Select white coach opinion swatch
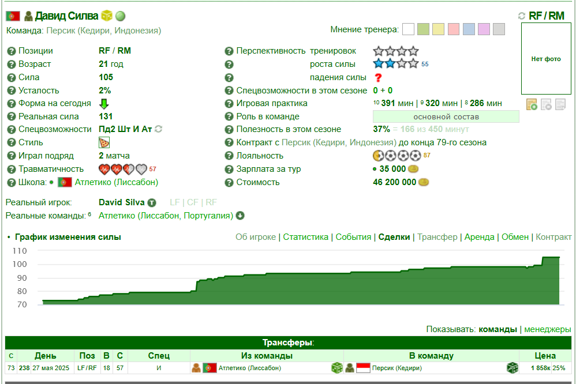This screenshot has width=576, height=384. pos(408,29)
